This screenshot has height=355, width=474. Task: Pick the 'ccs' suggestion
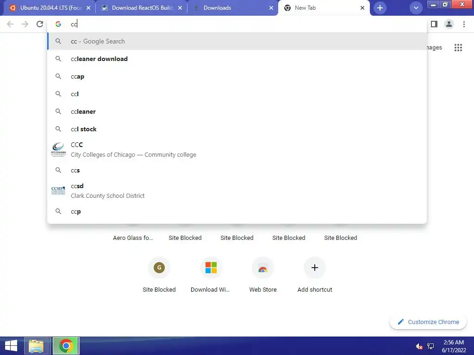(x=237, y=170)
